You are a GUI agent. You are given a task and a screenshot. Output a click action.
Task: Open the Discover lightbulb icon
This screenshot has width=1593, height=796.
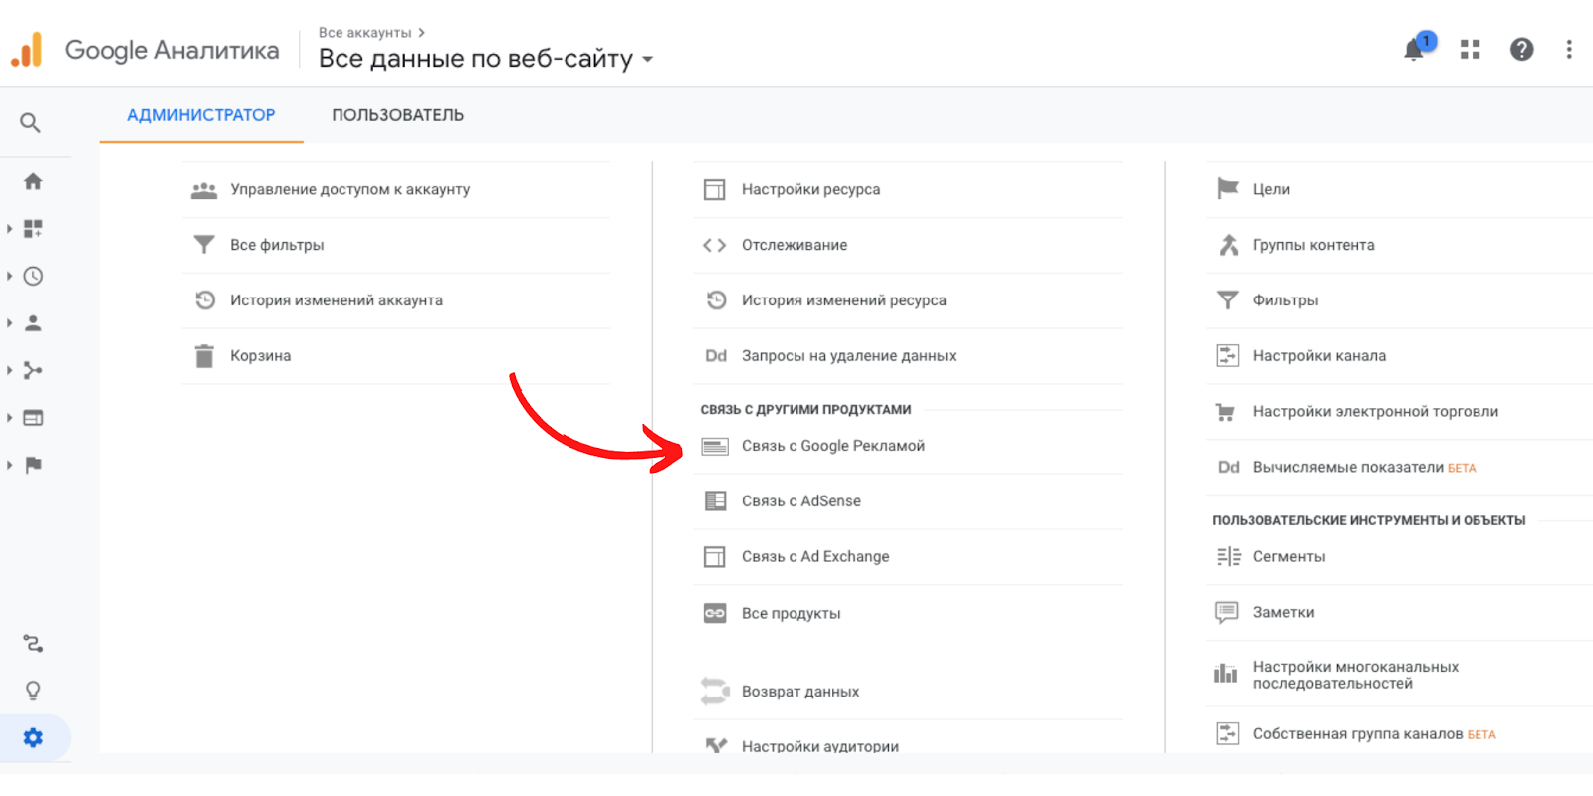[x=33, y=691]
